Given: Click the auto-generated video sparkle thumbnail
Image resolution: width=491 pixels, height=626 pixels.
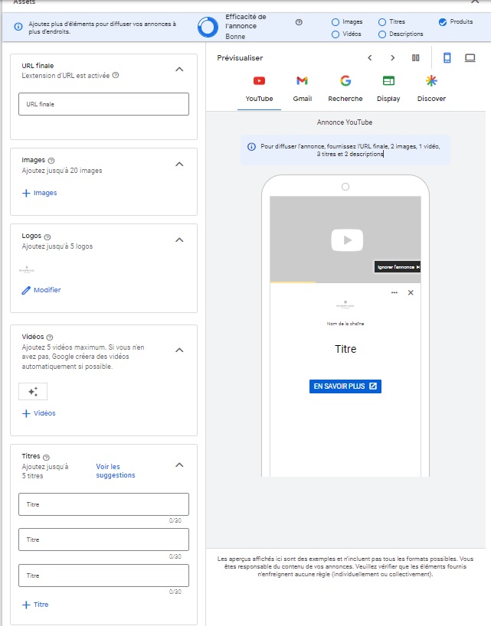Looking at the screenshot, I should point(33,391).
